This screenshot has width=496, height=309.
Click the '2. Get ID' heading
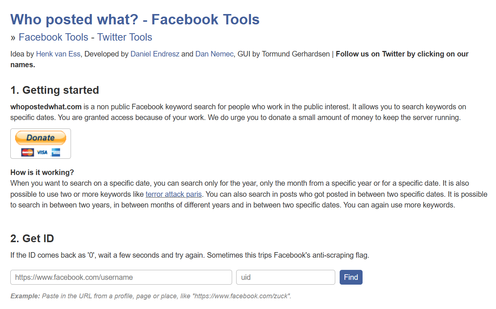point(32,238)
